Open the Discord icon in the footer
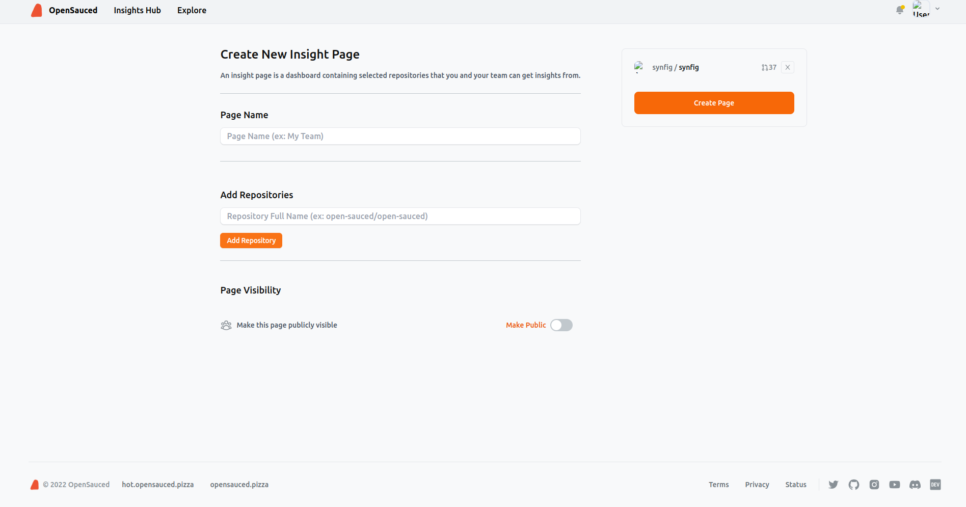 point(915,485)
